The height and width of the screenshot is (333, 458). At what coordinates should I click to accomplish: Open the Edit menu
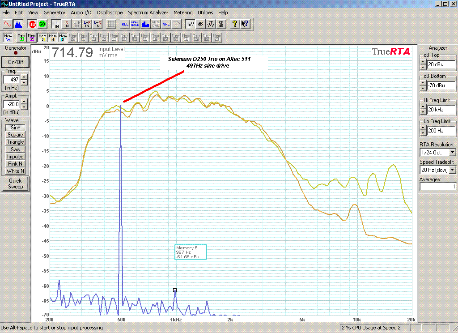19,13
